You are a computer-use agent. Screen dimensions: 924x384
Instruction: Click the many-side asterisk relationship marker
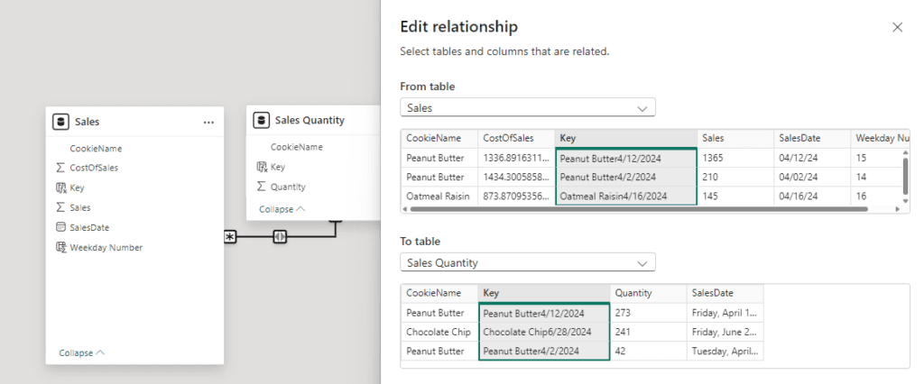230,237
